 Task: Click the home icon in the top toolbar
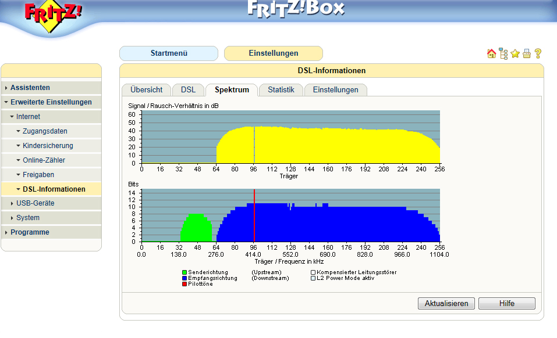(492, 53)
